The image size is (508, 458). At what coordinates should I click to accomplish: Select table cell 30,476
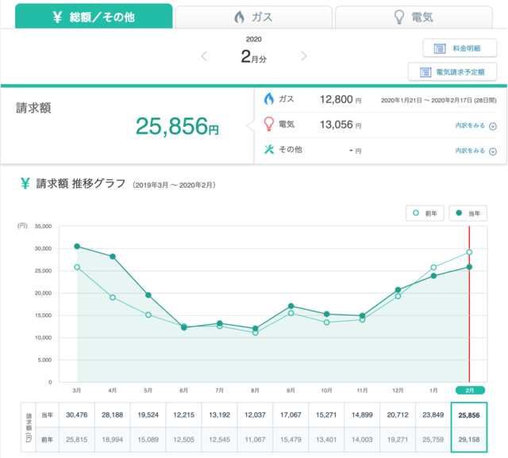pos(77,415)
